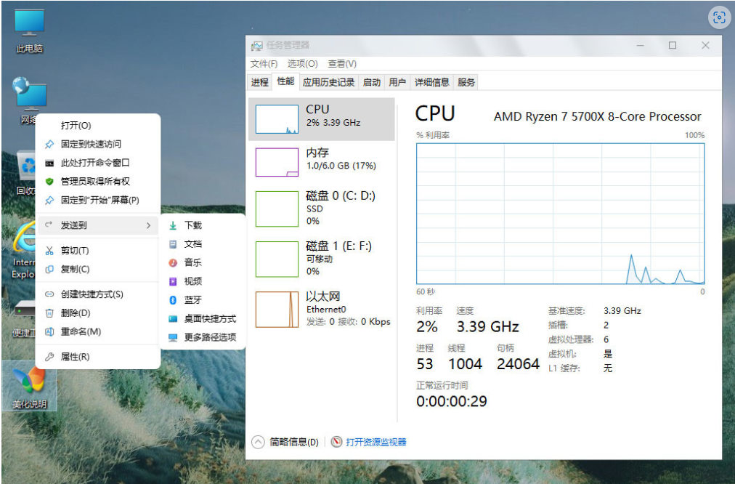Viewport: 735px width, 484px height.
Task: Click the music icon beside 音乐
Action: tap(173, 262)
